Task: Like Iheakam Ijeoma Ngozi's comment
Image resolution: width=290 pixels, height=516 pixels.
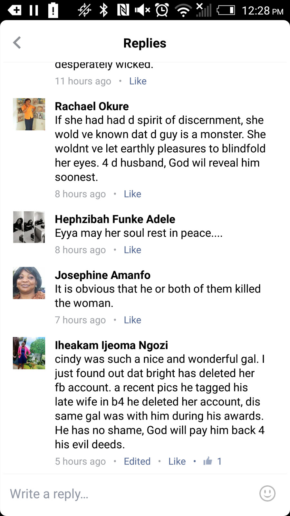Action: click(177, 461)
